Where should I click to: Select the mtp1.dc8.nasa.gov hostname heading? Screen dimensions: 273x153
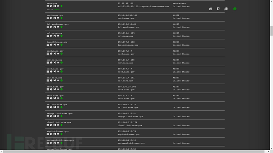click(58, 131)
